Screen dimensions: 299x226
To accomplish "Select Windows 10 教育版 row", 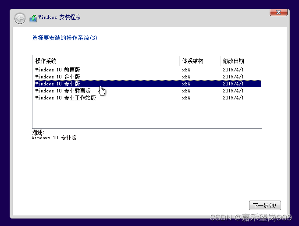I will (x=148, y=70).
